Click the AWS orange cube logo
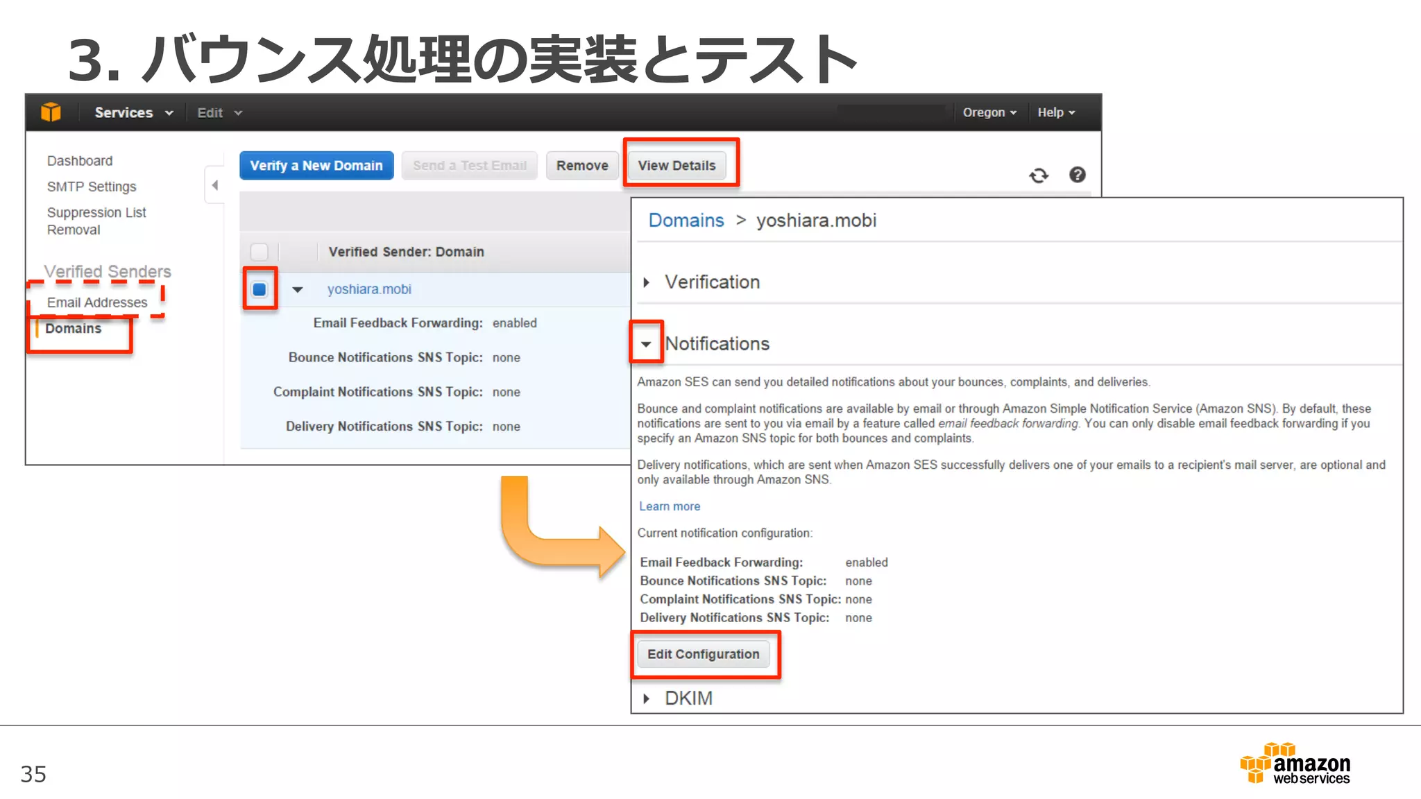Image resolution: width=1421 pixels, height=799 pixels. (51, 112)
